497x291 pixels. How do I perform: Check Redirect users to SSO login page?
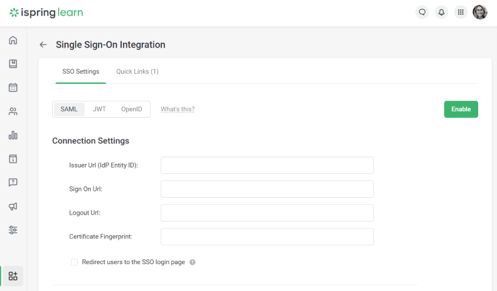(x=74, y=262)
